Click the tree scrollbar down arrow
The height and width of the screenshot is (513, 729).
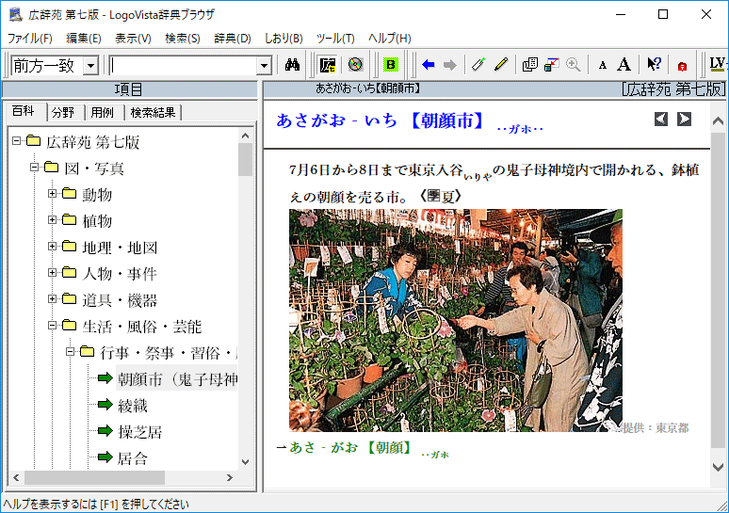[245, 462]
